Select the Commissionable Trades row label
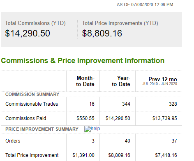 pos(32,104)
